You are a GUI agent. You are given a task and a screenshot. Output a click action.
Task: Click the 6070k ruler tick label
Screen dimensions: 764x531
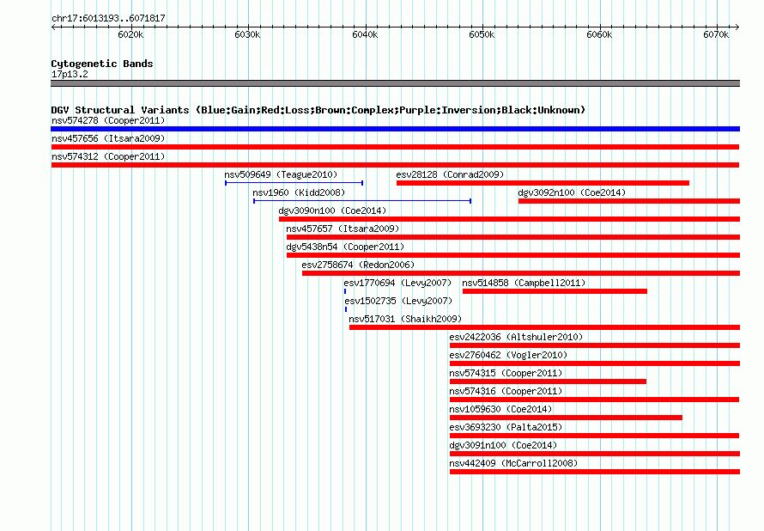(x=716, y=34)
